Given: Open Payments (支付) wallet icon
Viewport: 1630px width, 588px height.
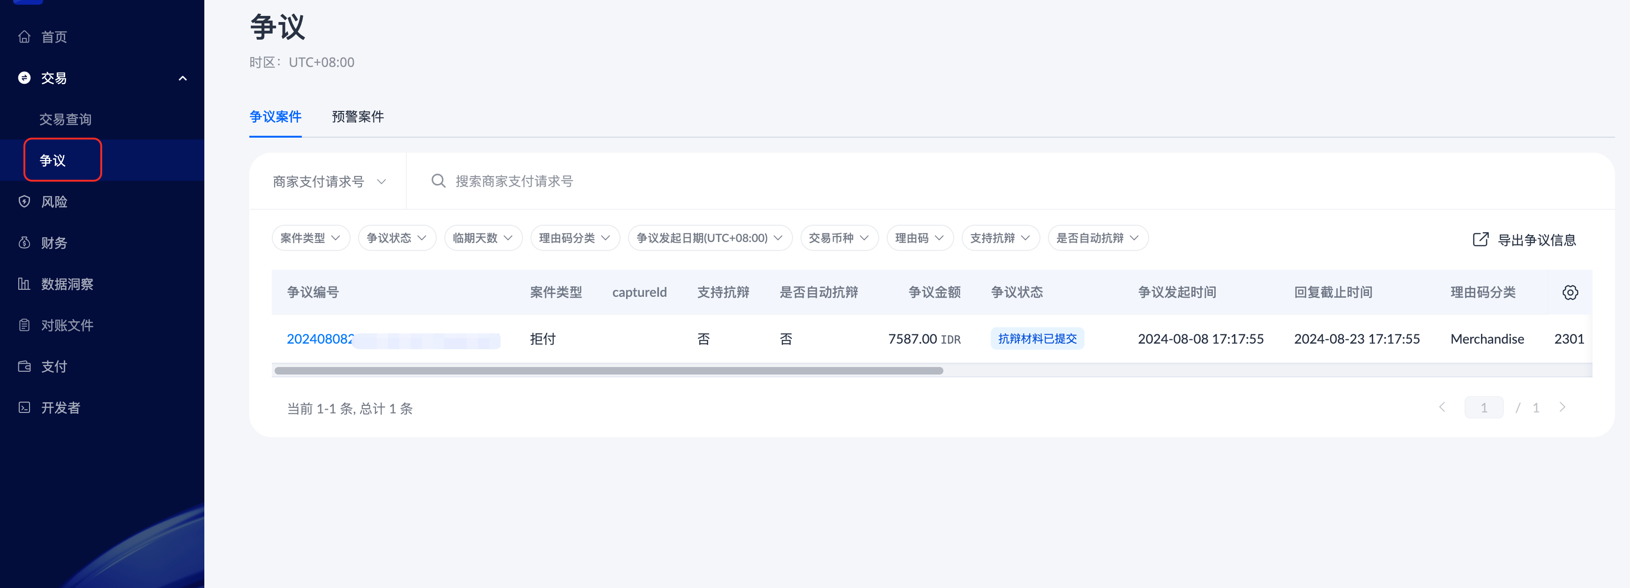Looking at the screenshot, I should [24, 366].
